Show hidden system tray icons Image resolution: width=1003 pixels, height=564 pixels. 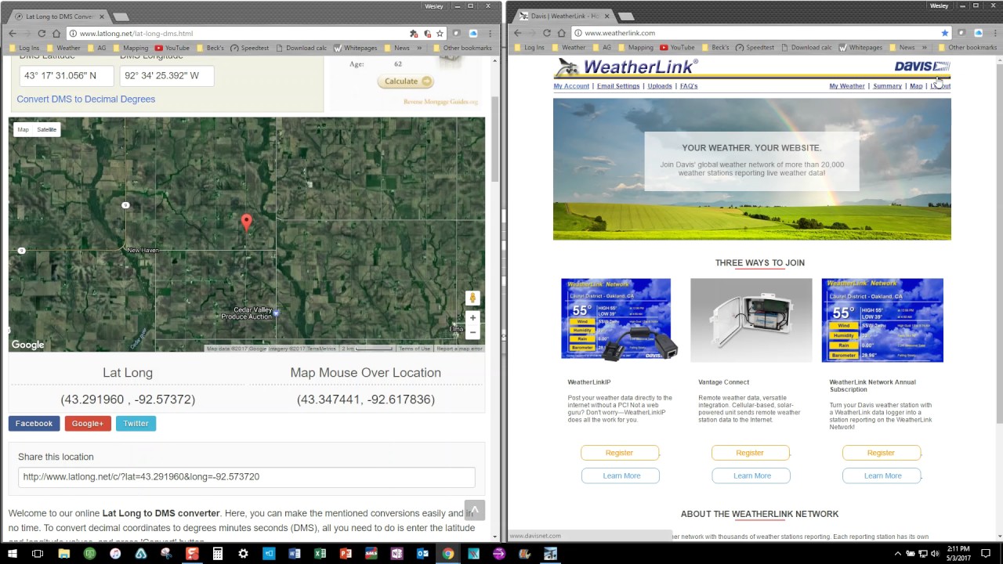pos(898,554)
